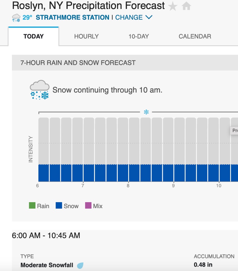Click the snowflake icon above the chart
Image resolution: width=238 pixels, height=271 pixels.
(x=146, y=112)
